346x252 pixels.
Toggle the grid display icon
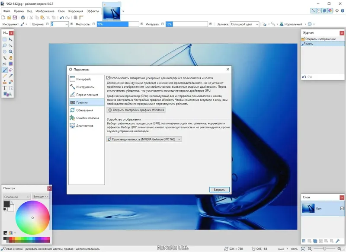coord(75,17)
